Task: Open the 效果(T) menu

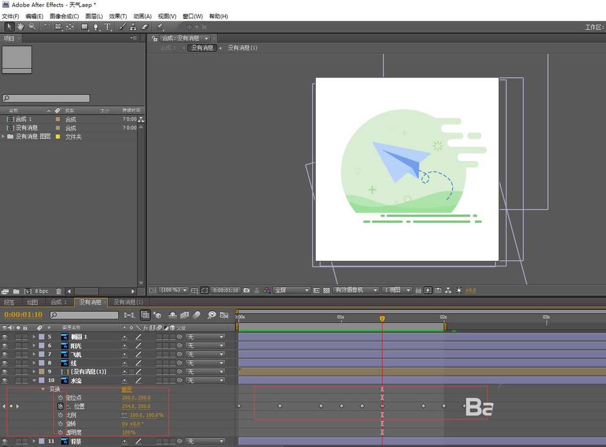Action: (118, 16)
